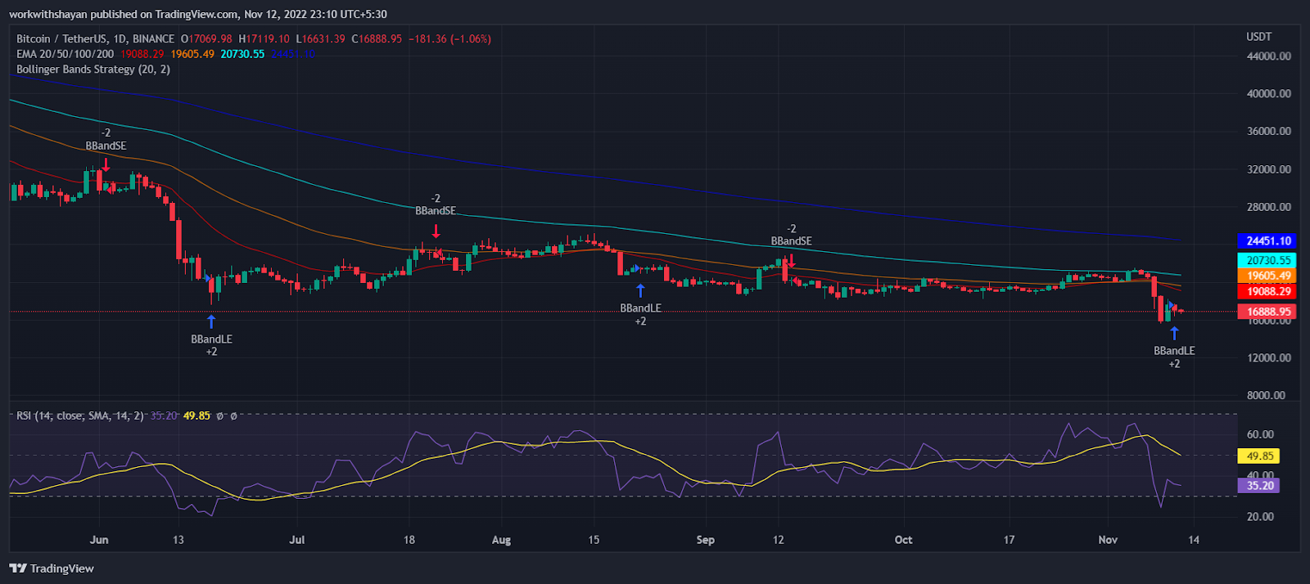The image size is (1310, 584).
Task: Click the blue buy arrow above June BBandLE
Action: (x=211, y=321)
